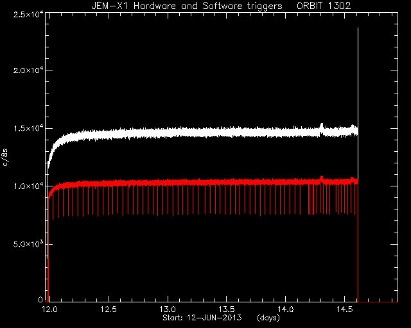Viewport: 411px width, 328px height.
Task: Click the plot title ORBIT 1302 text
Action: [324, 6]
